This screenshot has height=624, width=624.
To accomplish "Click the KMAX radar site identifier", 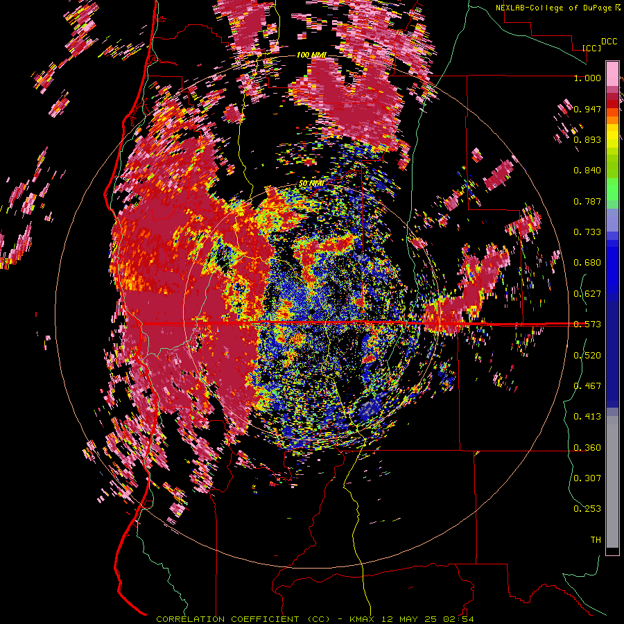I will (x=363, y=619).
